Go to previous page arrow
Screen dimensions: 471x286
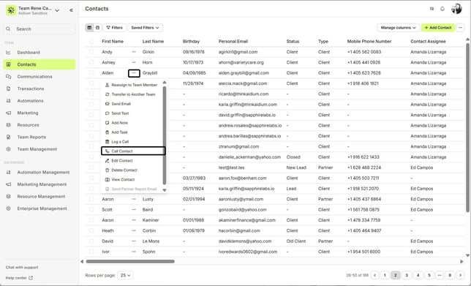coord(374,275)
